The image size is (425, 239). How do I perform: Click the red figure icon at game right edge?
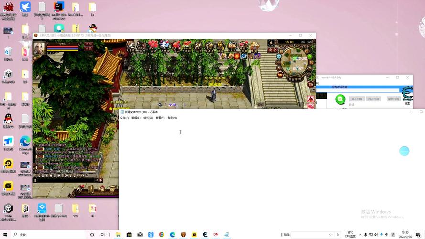pyautogui.click(x=311, y=99)
